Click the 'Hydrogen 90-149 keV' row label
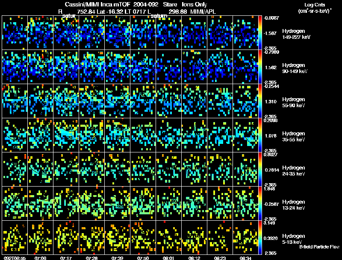 (295, 68)
